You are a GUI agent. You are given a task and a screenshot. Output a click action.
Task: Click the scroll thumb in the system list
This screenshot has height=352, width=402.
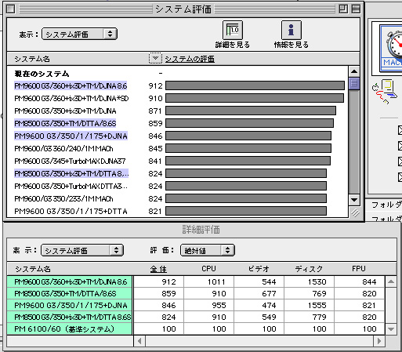coord(354,84)
